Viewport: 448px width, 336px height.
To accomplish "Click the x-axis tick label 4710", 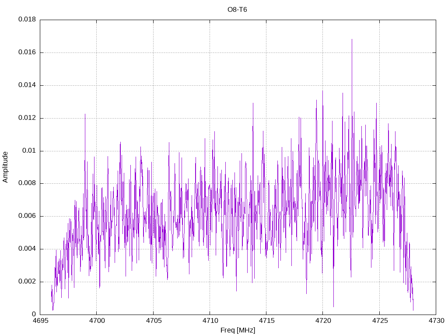I will pyautogui.click(x=210, y=321).
